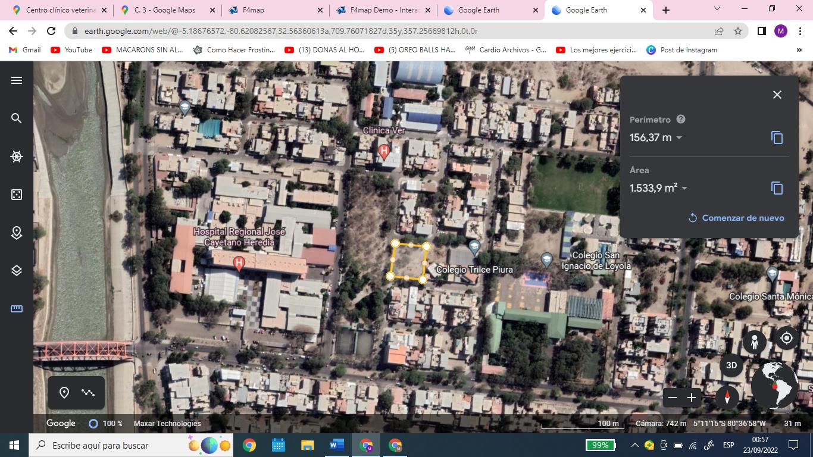
Task: Click the bottom-right corner point of measured polygon
Action: [423, 279]
